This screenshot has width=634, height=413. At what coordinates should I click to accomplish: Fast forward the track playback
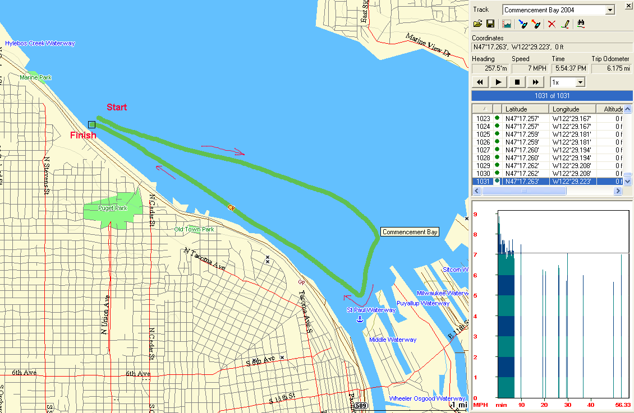(536, 82)
